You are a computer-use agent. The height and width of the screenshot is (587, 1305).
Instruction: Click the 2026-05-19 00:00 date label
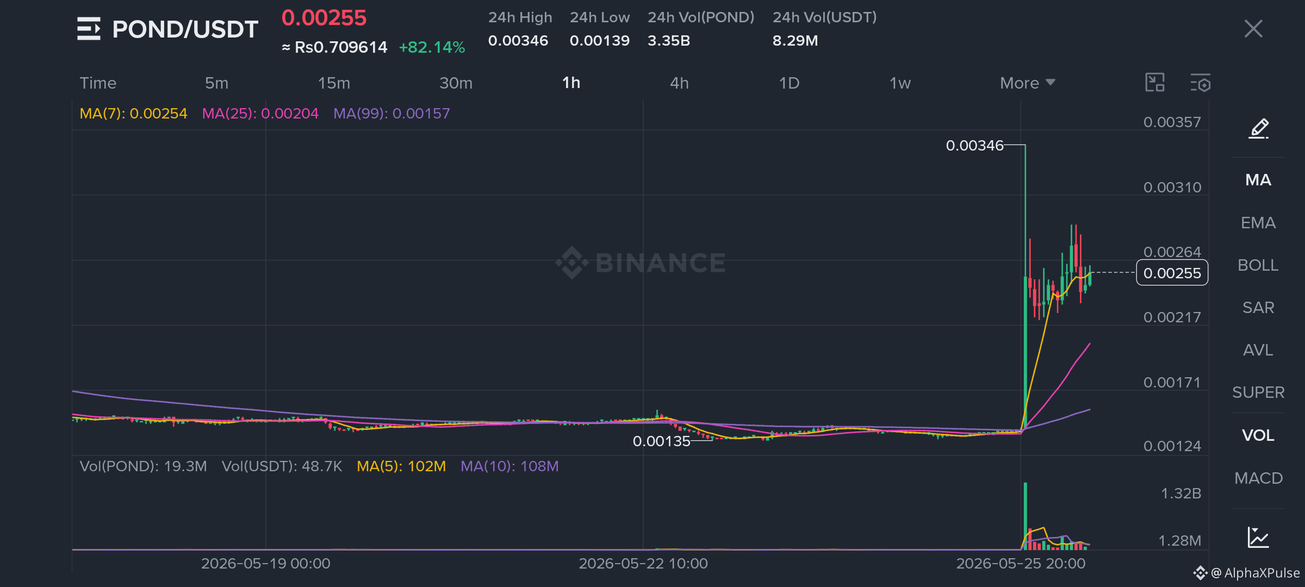pyautogui.click(x=265, y=564)
